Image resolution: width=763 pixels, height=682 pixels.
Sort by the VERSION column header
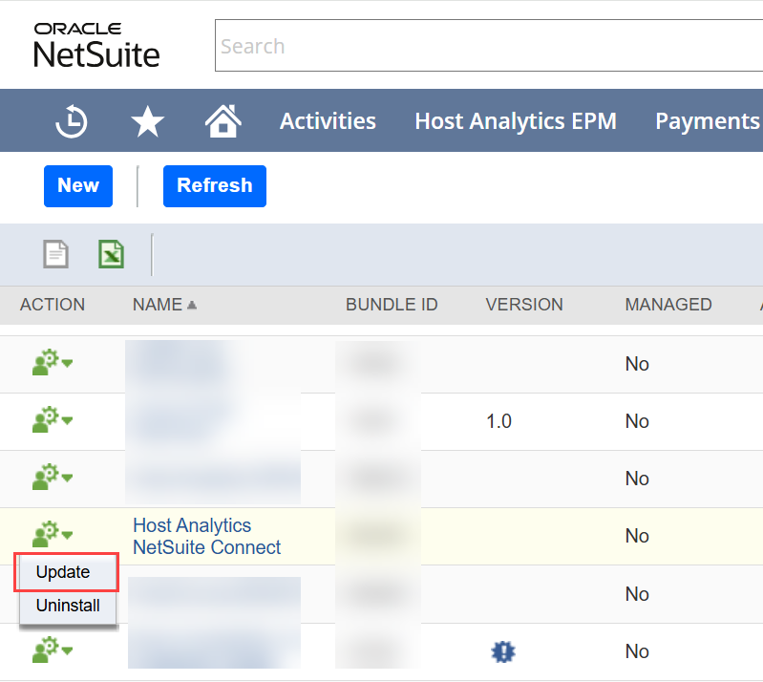(x=524, y=305)
